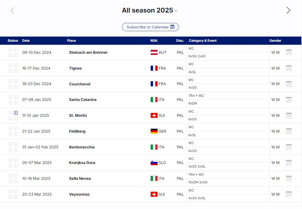Click 10xDH 2xSG event cell for Sella Nevea
302x209 pixels.
(x=198, y=182)
